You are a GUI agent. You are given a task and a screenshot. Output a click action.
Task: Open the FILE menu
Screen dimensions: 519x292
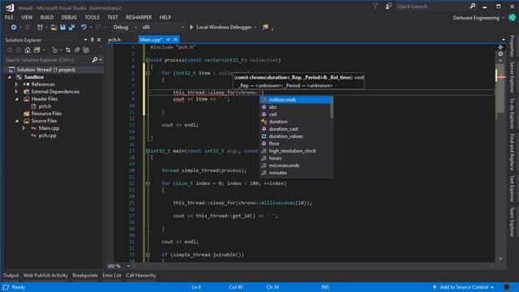[9, 17]
